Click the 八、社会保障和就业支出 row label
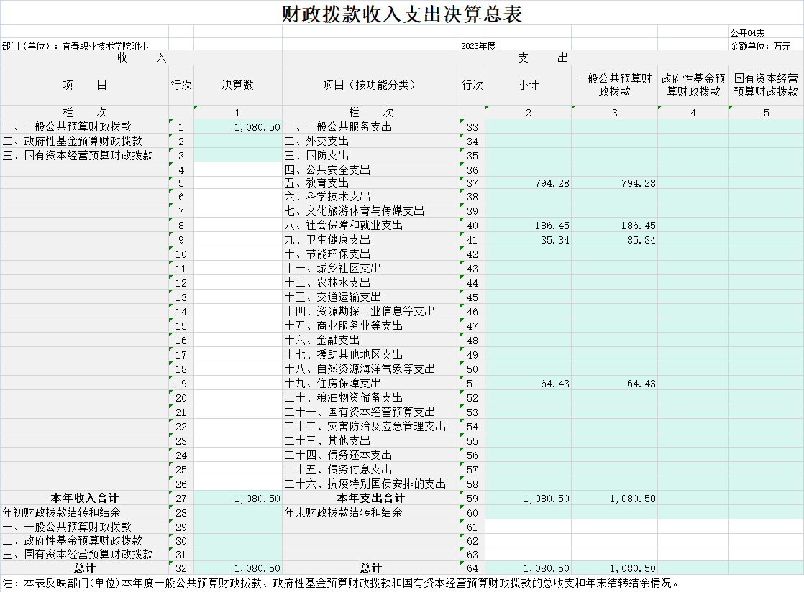 (x=344, y=226)
